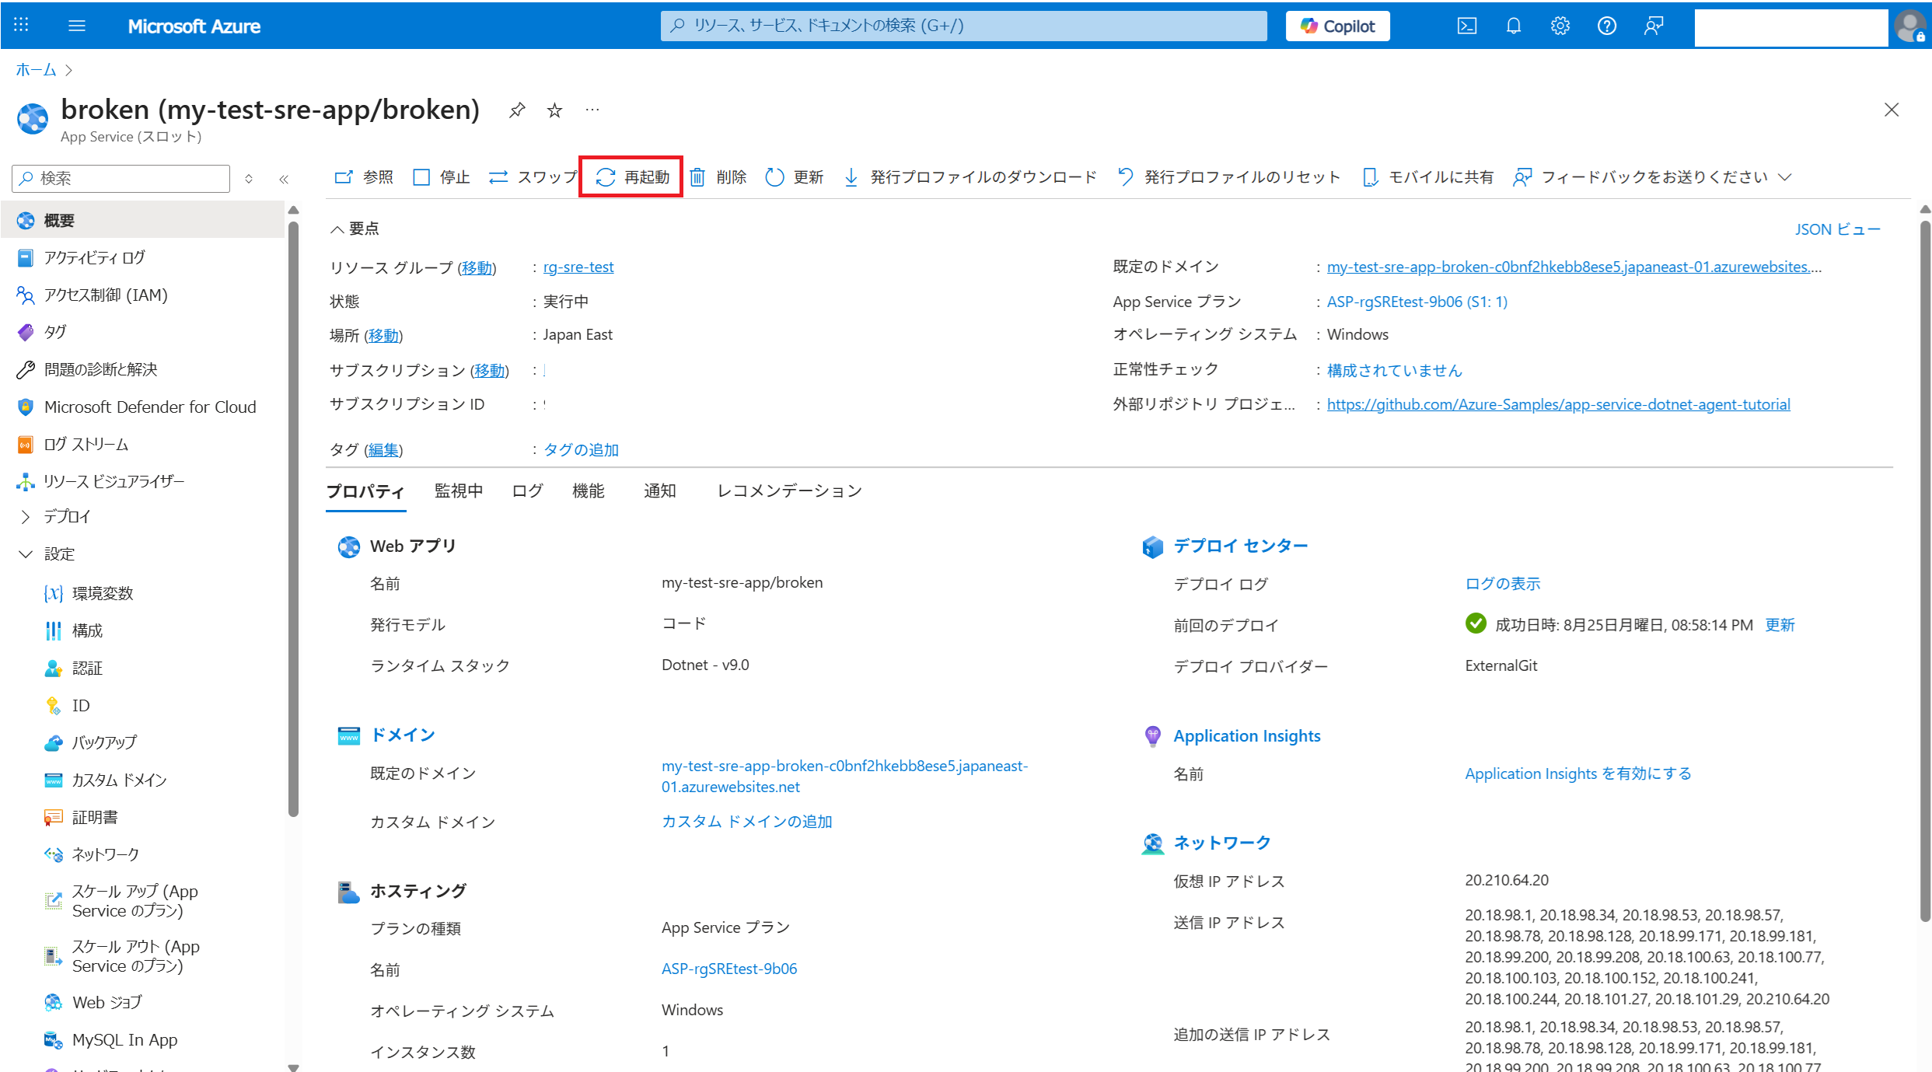Click the 参照 toolbar button

click(364, 177)
